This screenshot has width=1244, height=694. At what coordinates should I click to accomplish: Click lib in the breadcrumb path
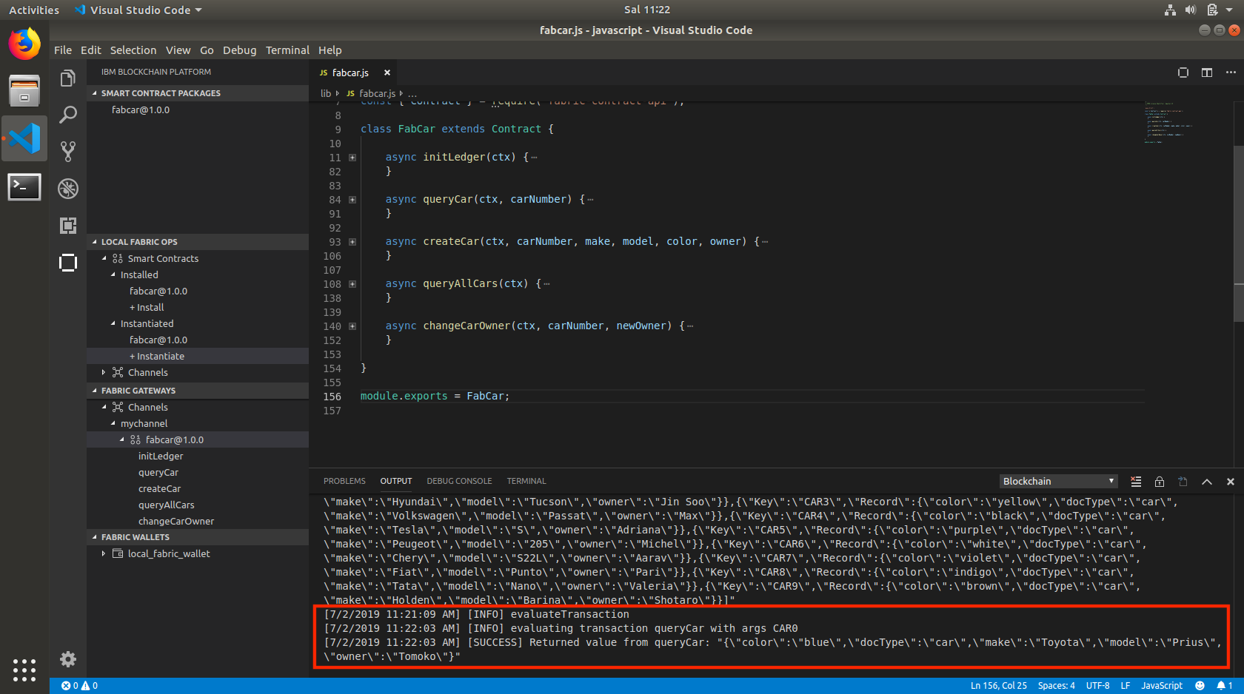tap(326, 93)
